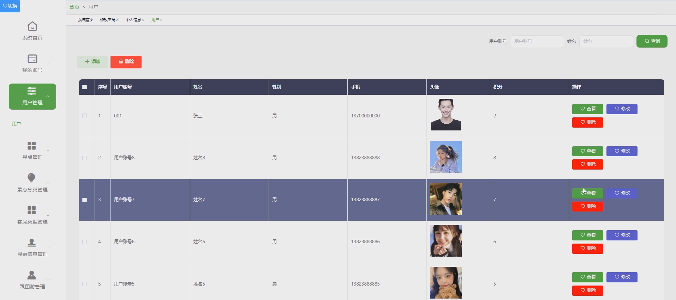Click the red 删除 bulk delete button

click(126, 62)
